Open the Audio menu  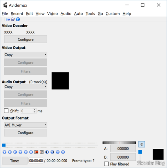[x=66, y=14]
